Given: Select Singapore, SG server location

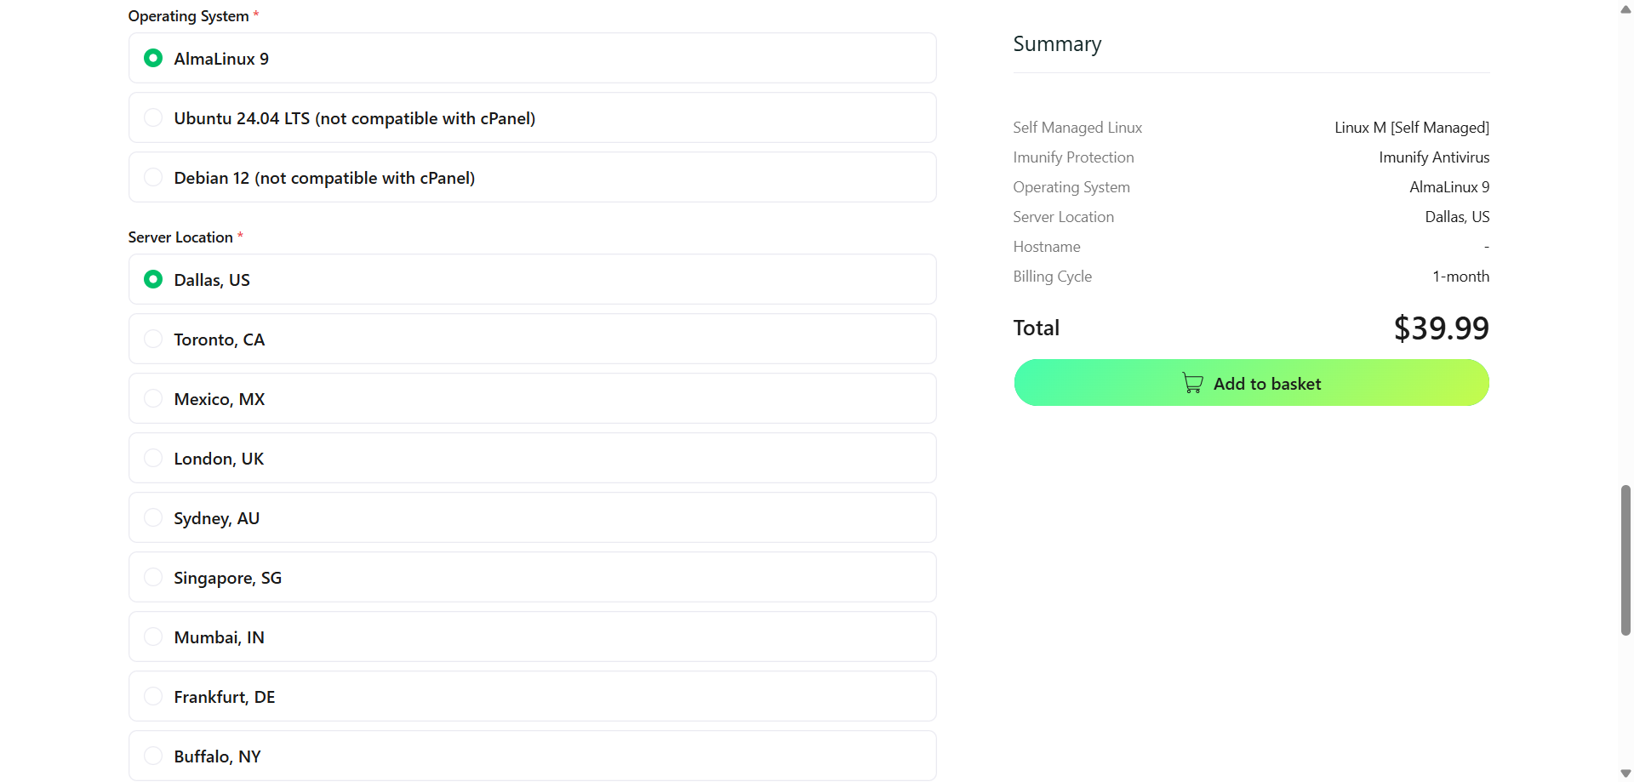Looking at the screenshot, I should [532, 577].
